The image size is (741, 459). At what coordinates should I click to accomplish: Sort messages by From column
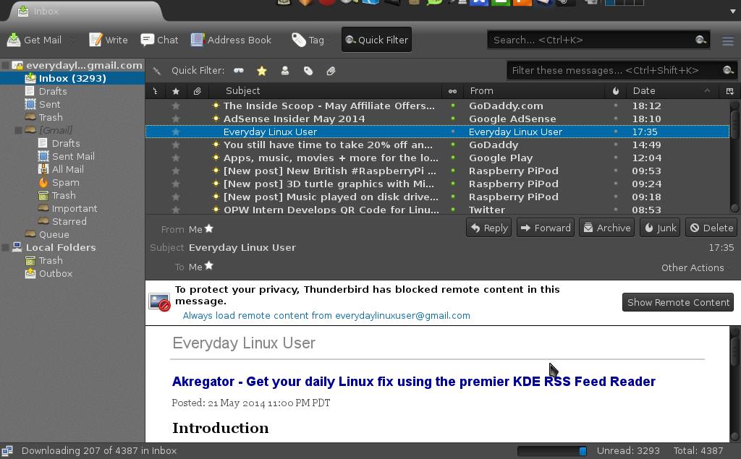(533, 90)
